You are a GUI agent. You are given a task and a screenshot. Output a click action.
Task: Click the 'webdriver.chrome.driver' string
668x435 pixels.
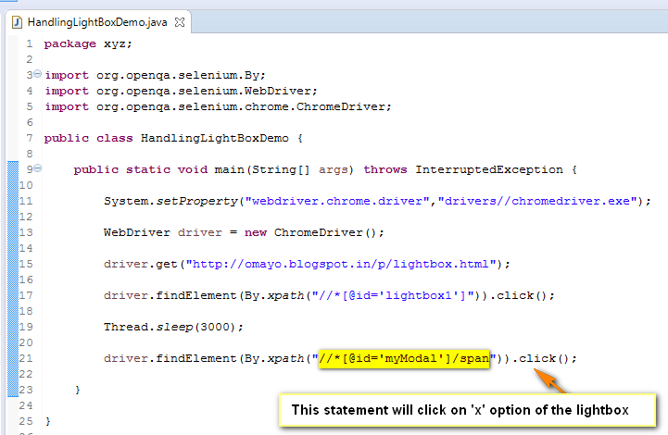337,202
